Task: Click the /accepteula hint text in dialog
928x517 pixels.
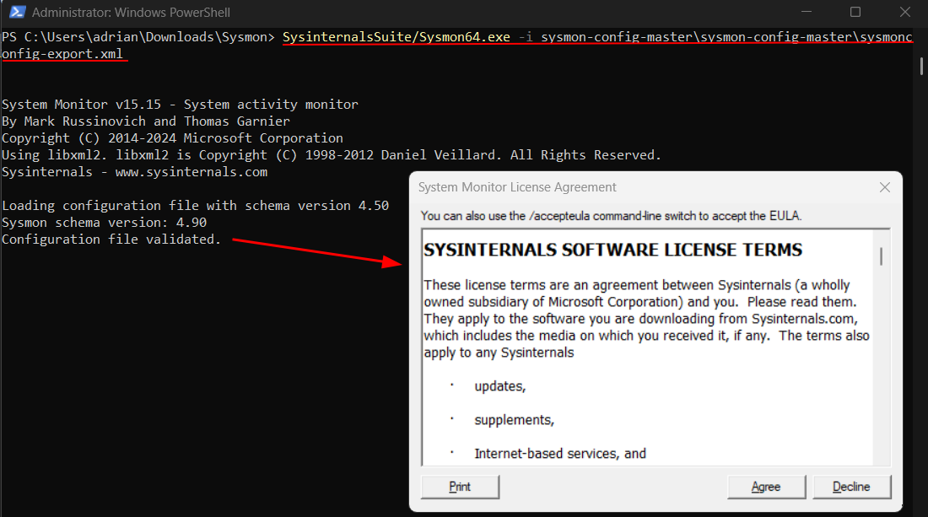Action: click(x=611, y=216)
